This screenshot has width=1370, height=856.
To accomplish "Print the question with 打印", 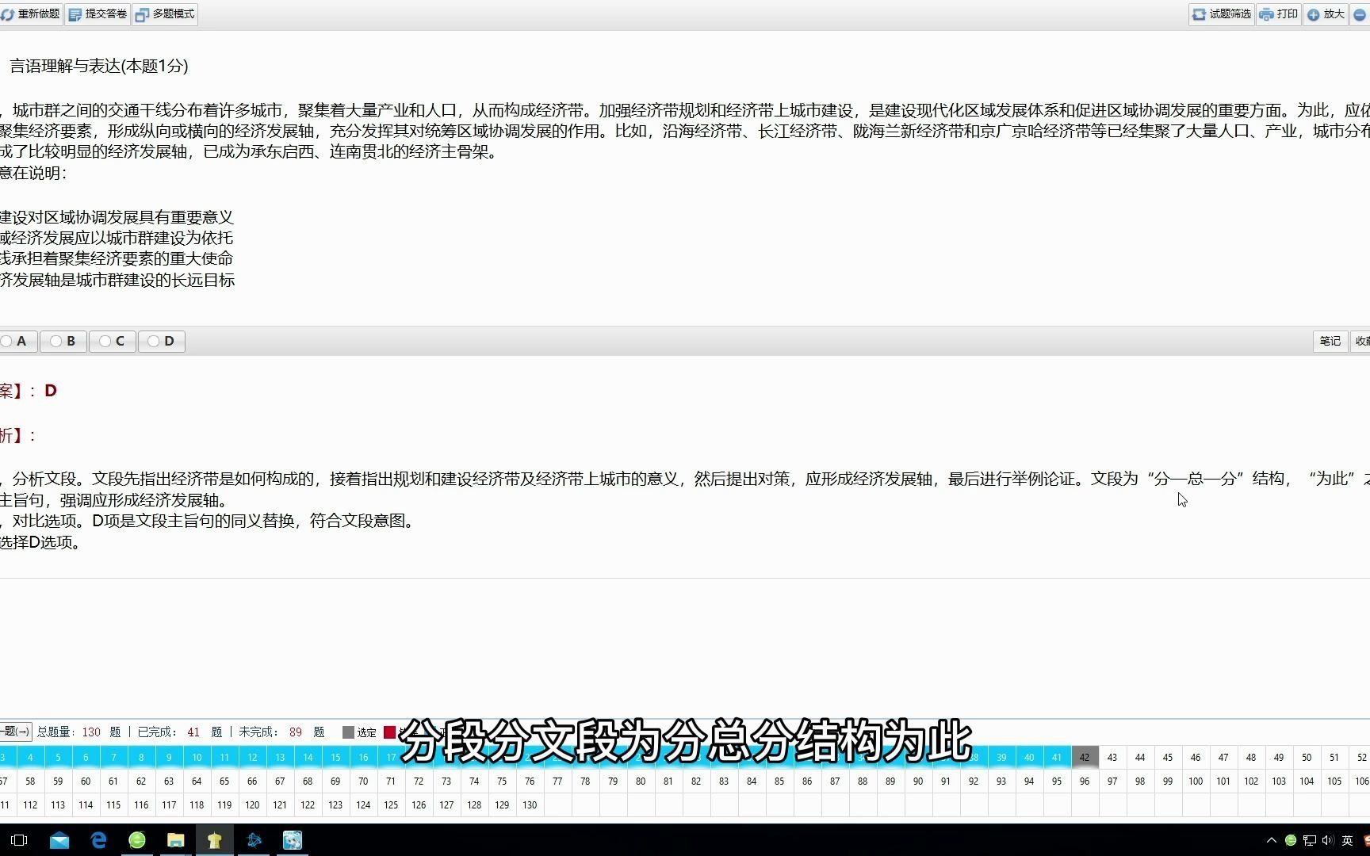I will click(x=1279, y=14).
